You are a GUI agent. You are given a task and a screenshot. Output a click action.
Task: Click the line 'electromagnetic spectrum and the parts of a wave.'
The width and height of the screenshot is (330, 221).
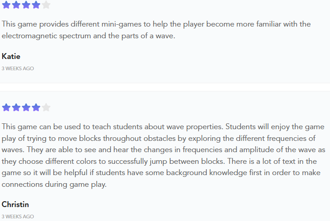pyautogui.click(x=88, y=36)
